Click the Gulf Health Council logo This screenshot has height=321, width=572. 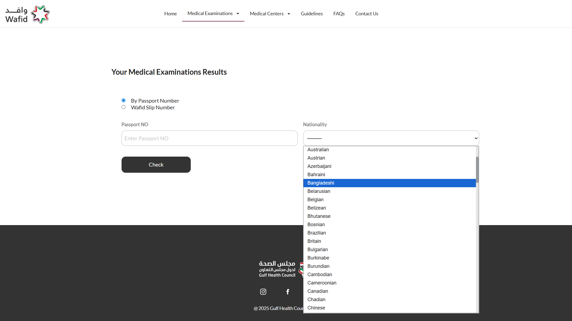[277, 269]
